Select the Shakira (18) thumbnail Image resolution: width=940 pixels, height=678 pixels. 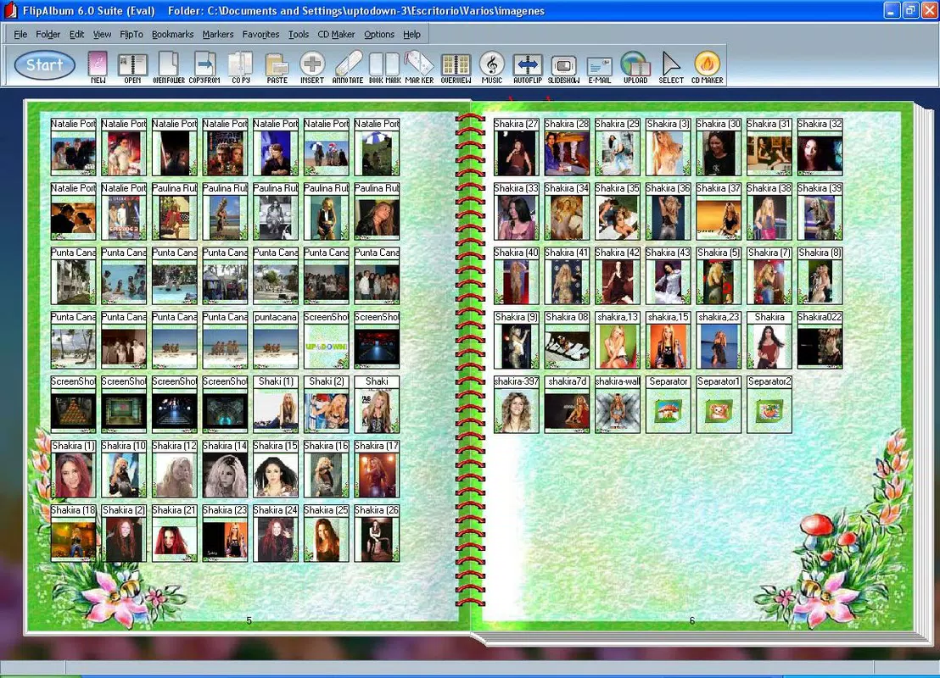point(73,533)
